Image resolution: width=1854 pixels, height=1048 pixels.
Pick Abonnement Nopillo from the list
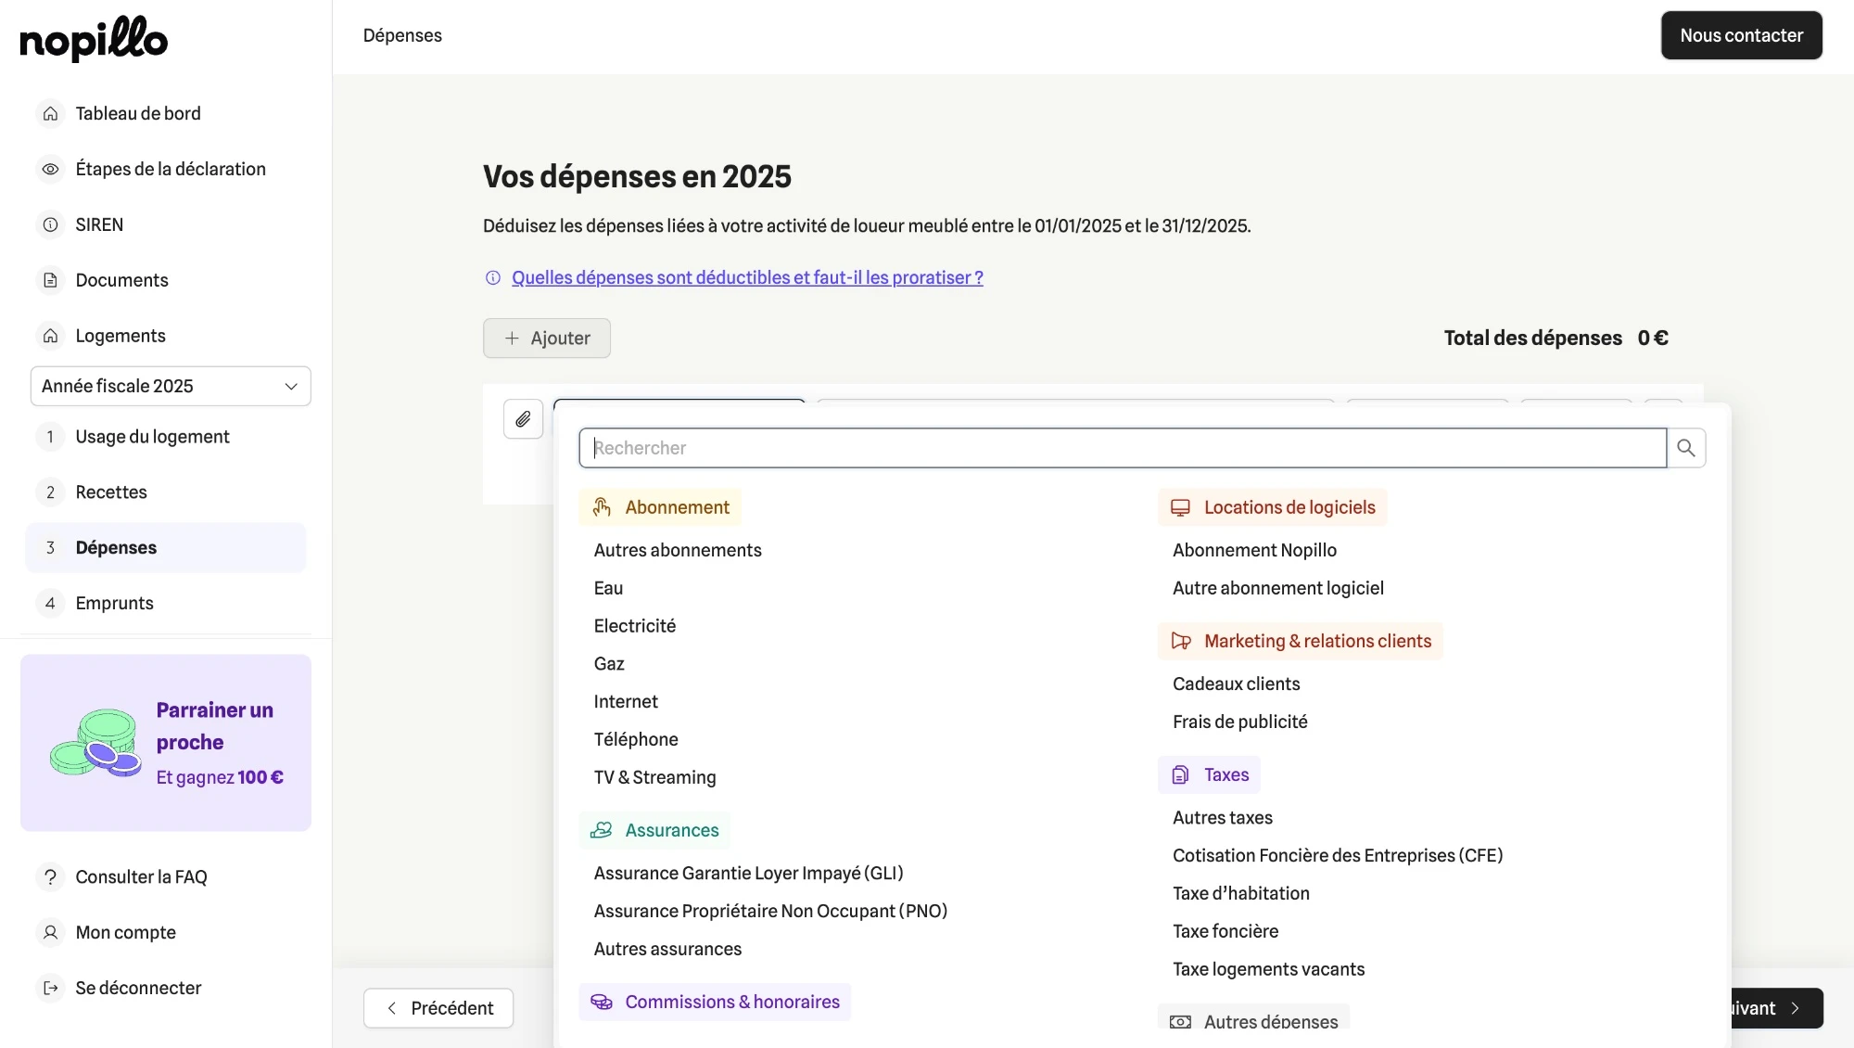(1253, 550)
